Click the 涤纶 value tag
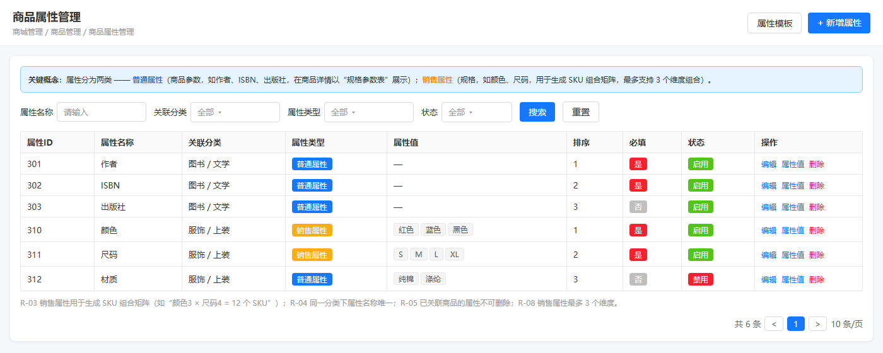The height and width of the screenshot is (353, 883). click(x=433, y=279)
